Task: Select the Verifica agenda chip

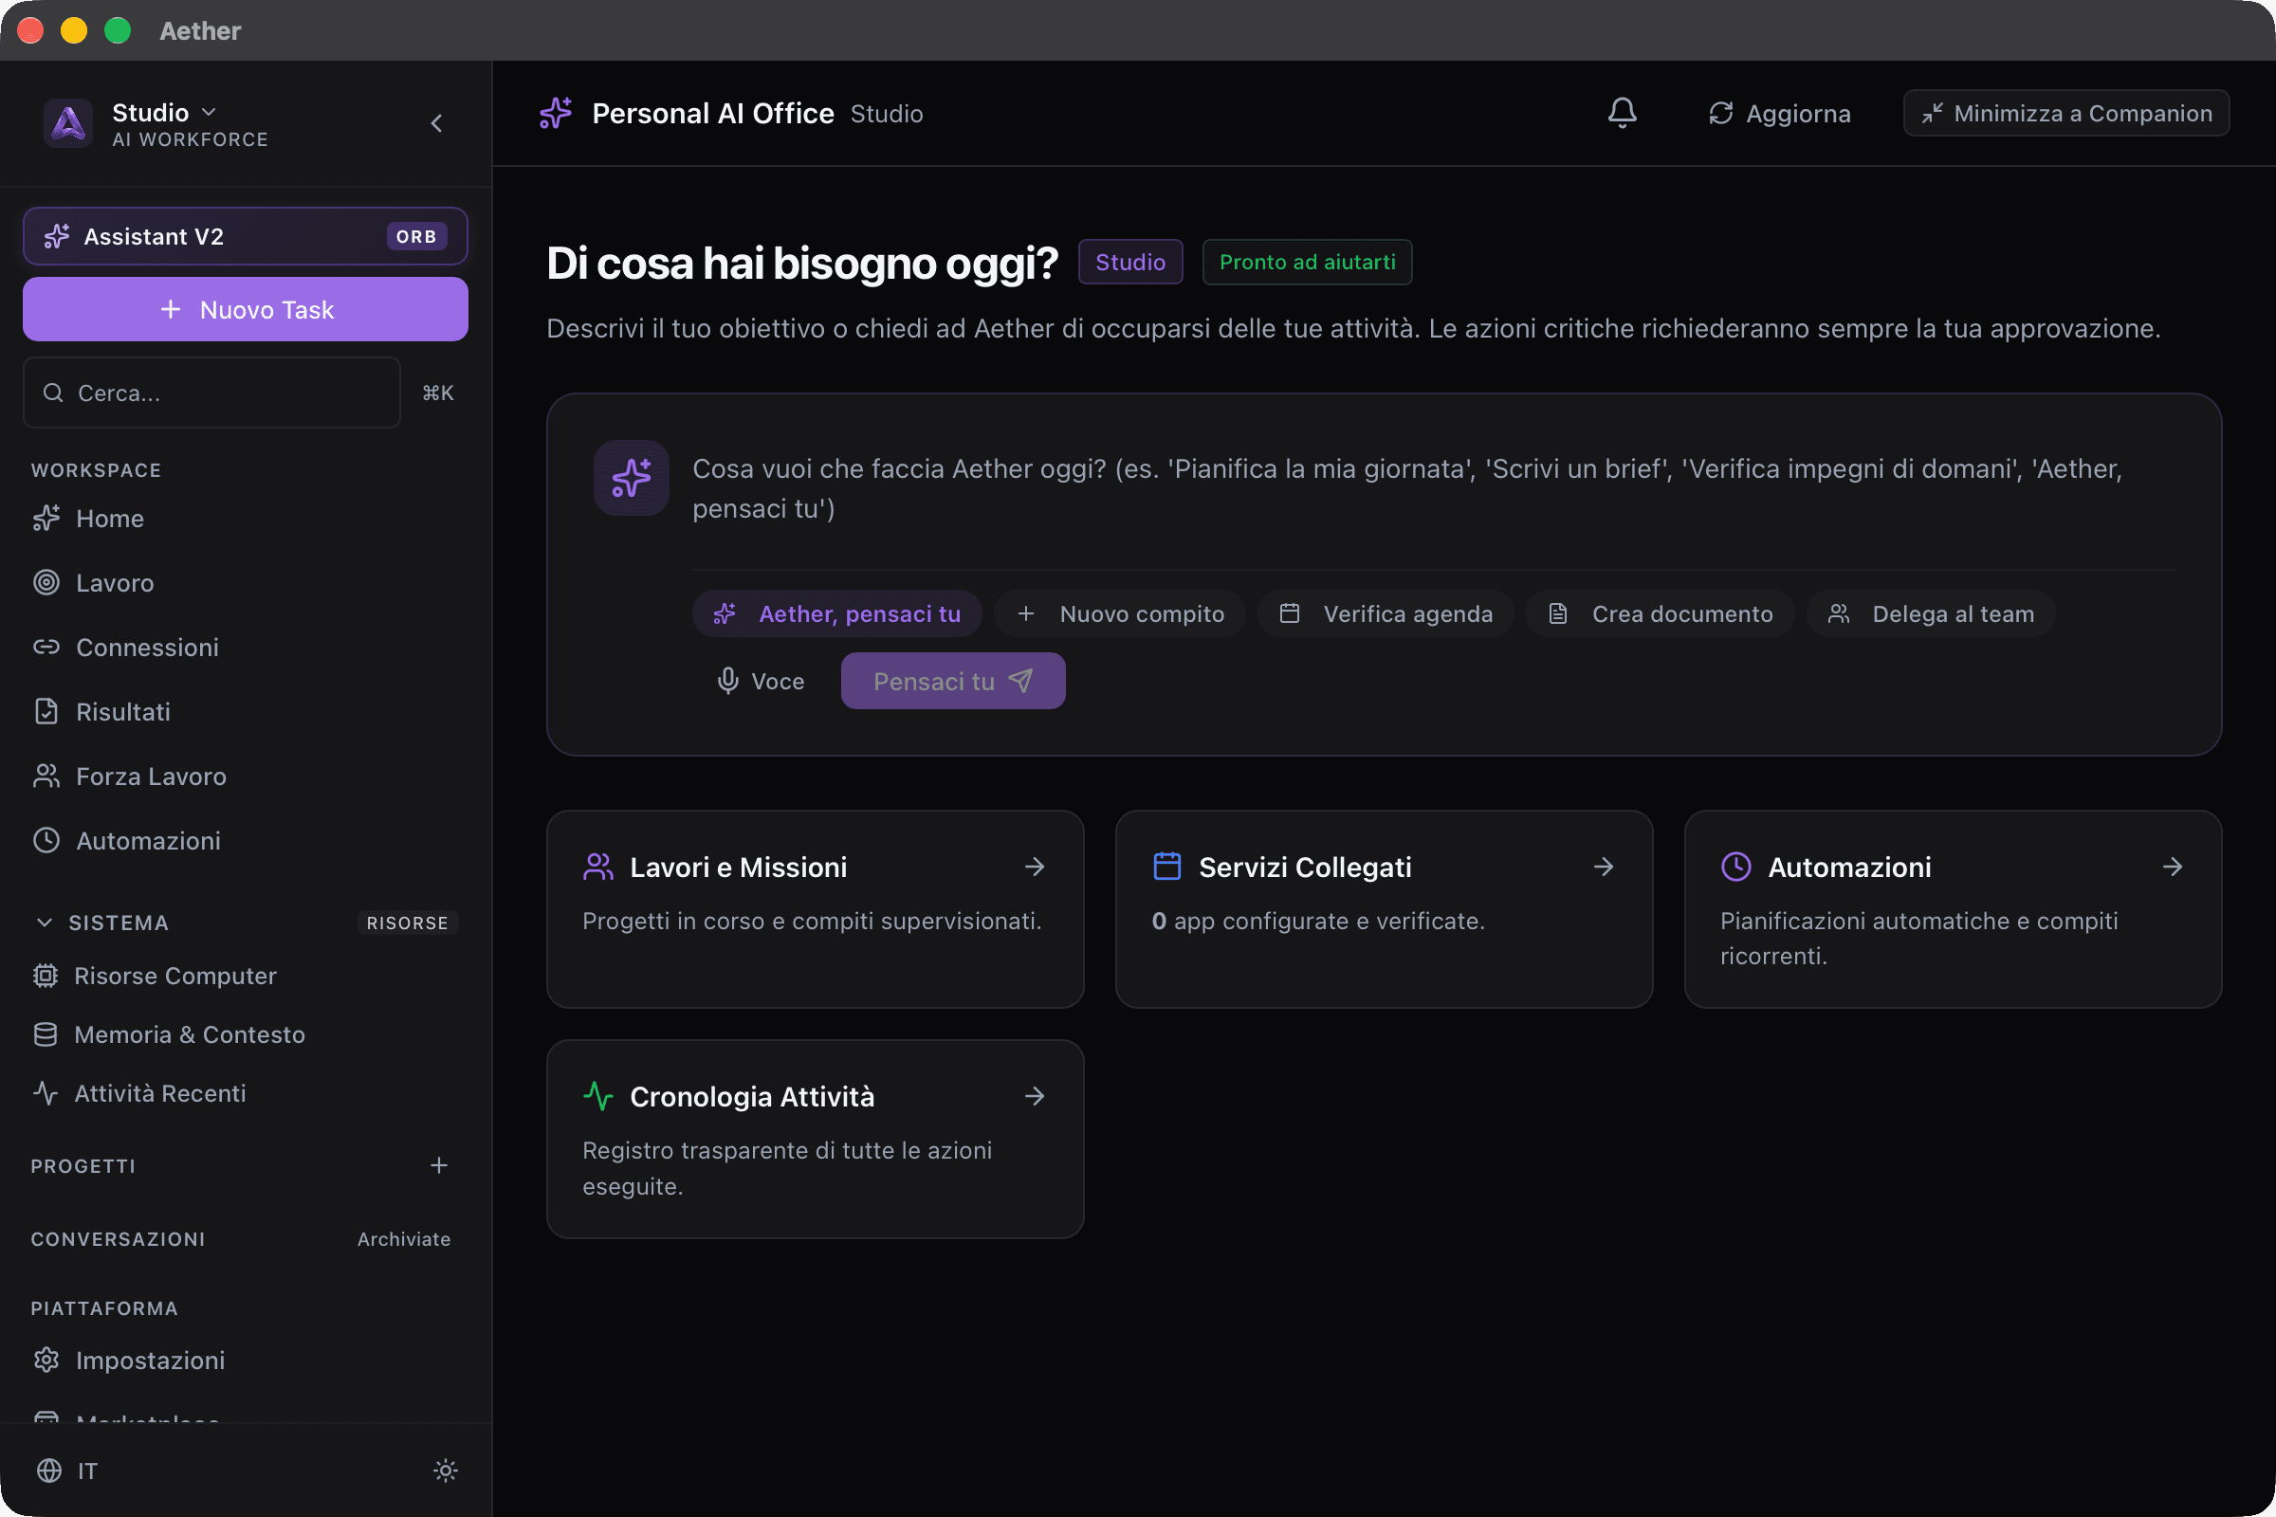Action: point(1385,613)
